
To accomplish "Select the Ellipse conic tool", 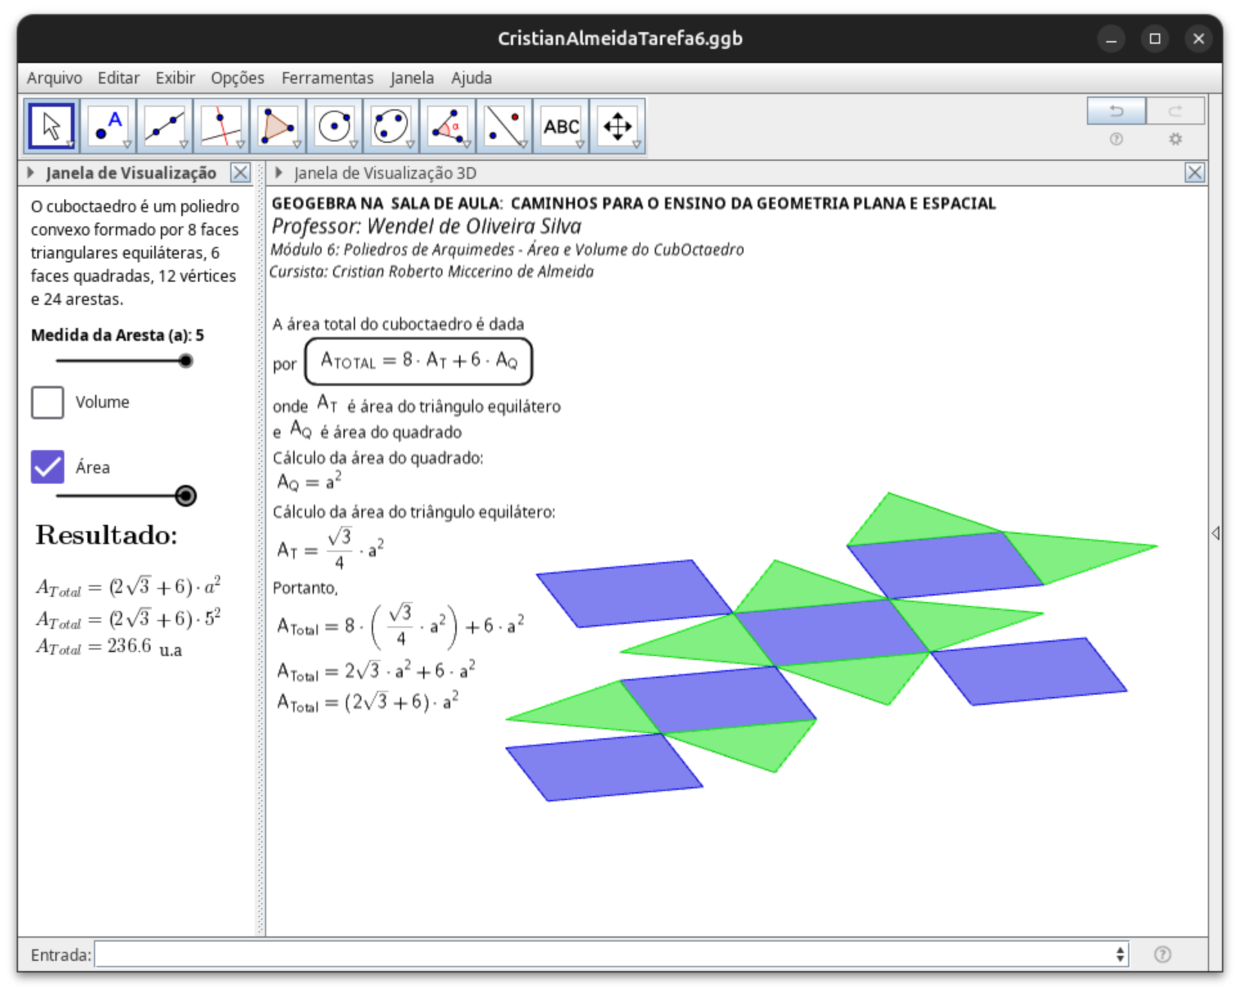I will click(391, 126).
